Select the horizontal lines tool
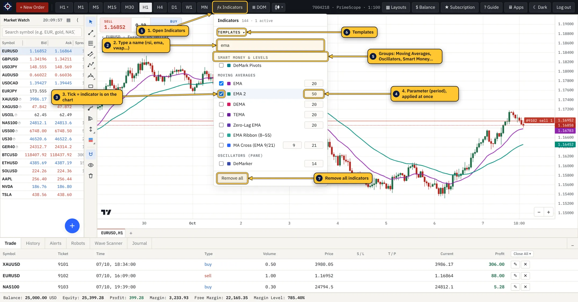The image size is (578, 302). 91,43
